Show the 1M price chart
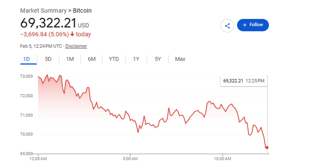The width and height of the screenshot is (310, 166). (70, 59)
